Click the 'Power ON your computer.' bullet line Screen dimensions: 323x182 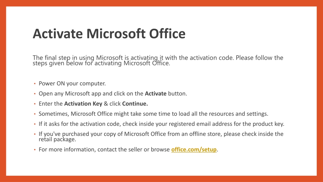[72, 83]
